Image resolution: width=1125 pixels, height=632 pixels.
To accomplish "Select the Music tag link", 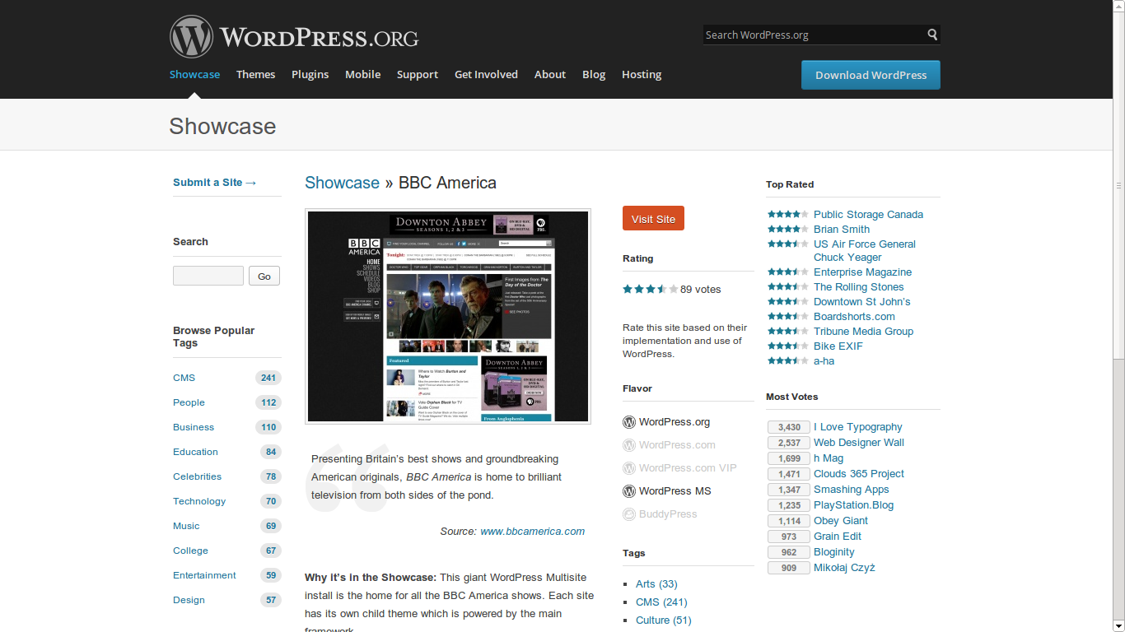I will tap(186, 526).
